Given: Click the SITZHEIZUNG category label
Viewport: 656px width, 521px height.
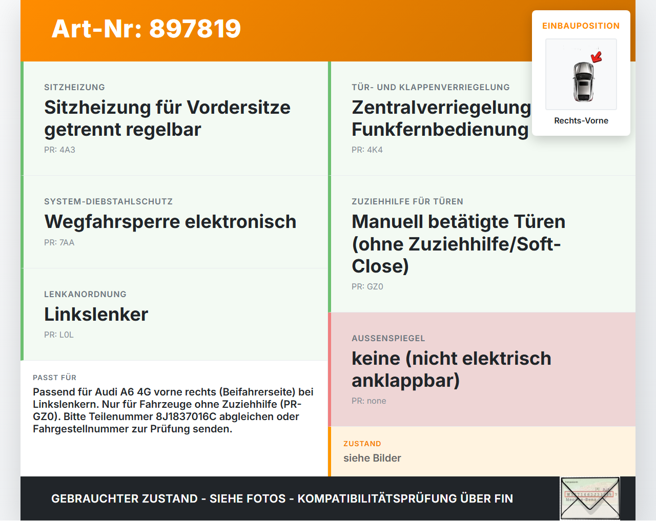Looking at the screenshot, I should click(x=74, y=87).
